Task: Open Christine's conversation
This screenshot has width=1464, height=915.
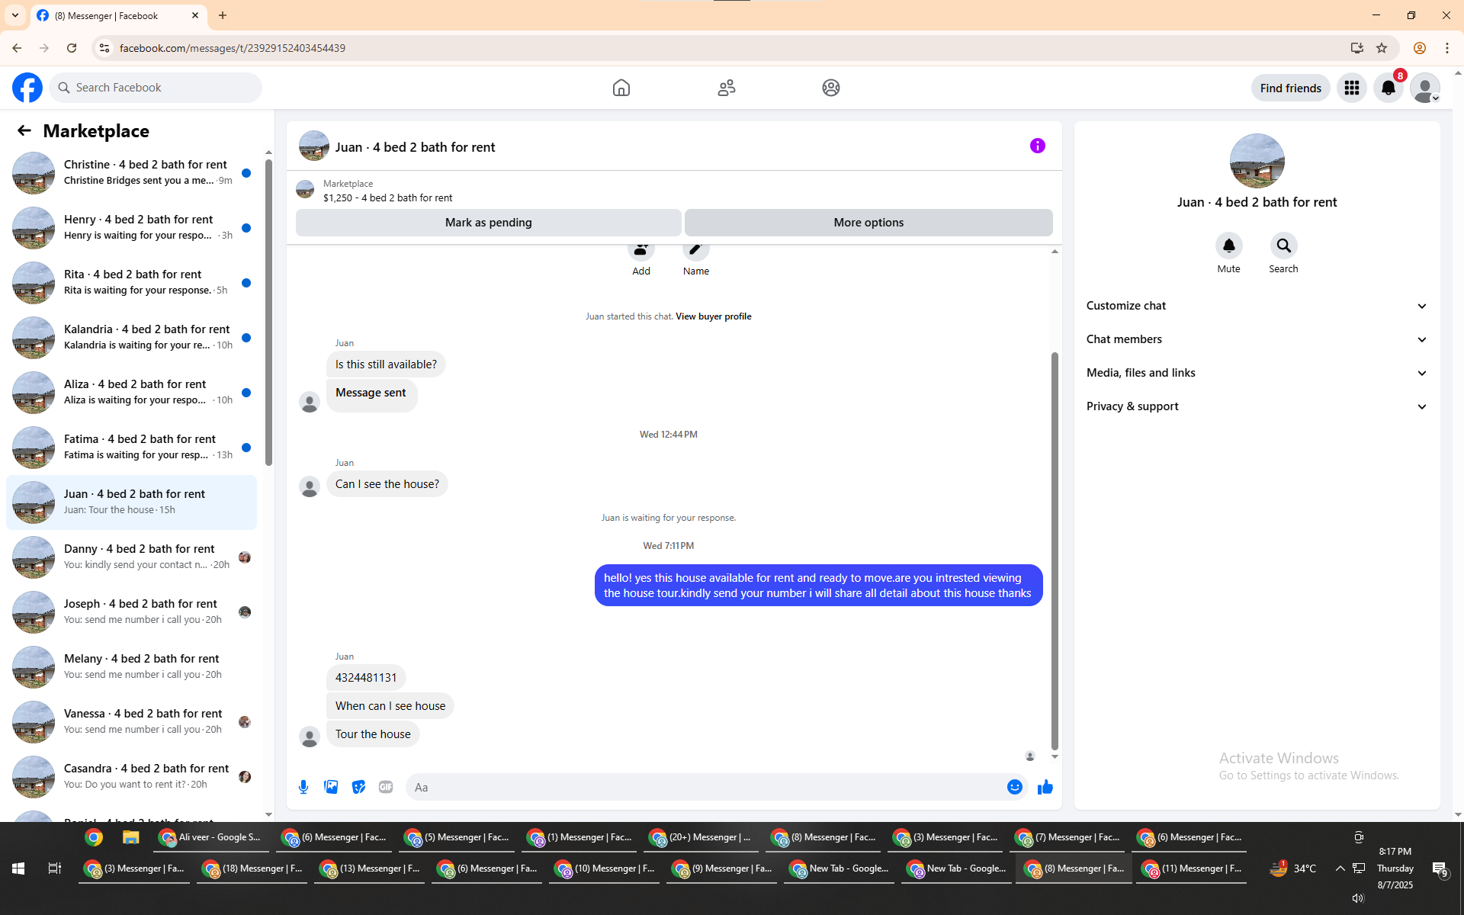Action: coord(131,173)
